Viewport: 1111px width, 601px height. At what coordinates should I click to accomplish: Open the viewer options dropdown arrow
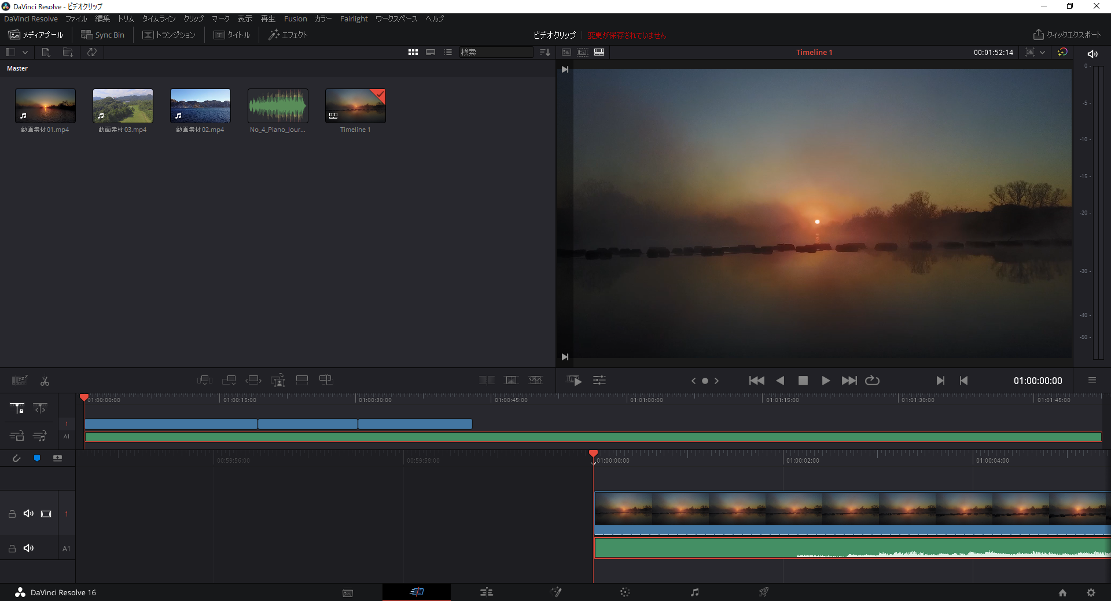click(1042, 52)
